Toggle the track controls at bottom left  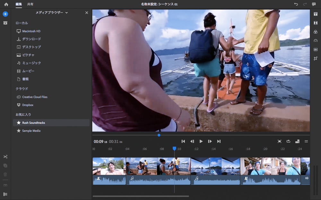point(5,194)
